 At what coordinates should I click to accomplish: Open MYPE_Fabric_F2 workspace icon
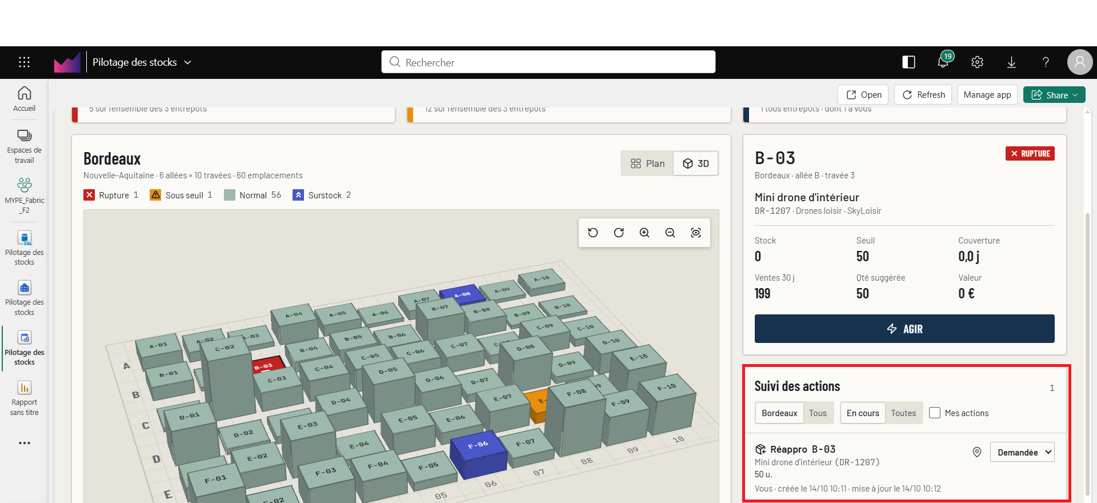coord(24,196)
